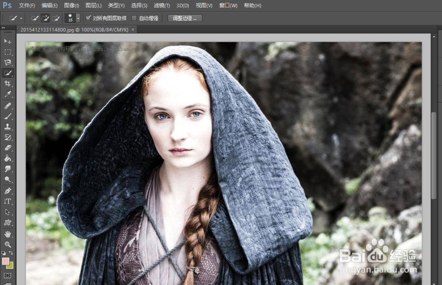Image resolution: width=442 pixels, height=285 pixels.
Task: Open the 帮助(H) menu
Action: (252, 5)
